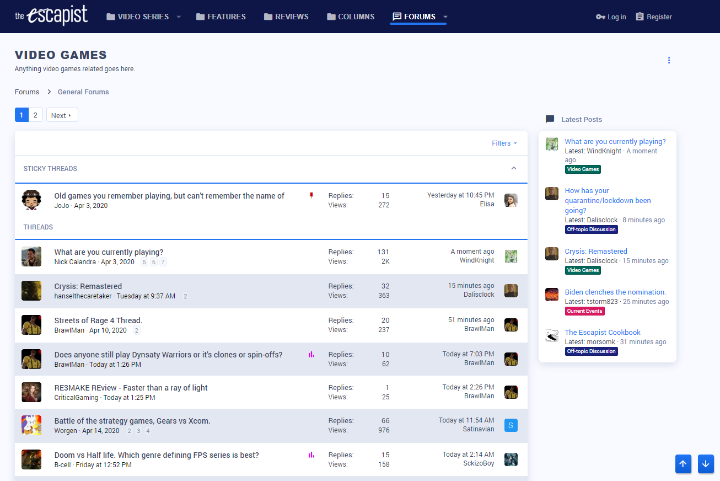
Task: Click CriticalGaming's avatar
Action: 31,392
